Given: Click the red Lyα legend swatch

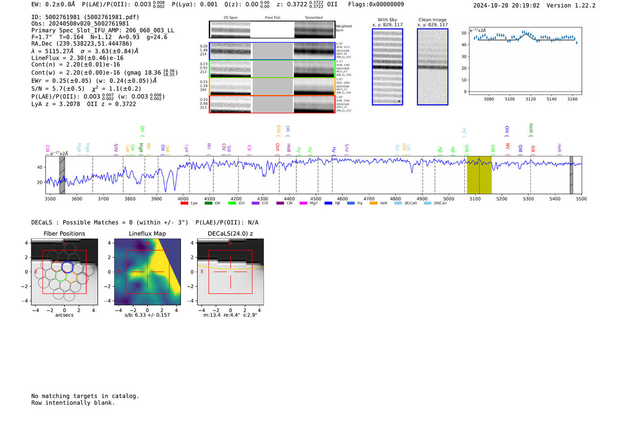Looking at the screenshot, I should pos(184,203).
